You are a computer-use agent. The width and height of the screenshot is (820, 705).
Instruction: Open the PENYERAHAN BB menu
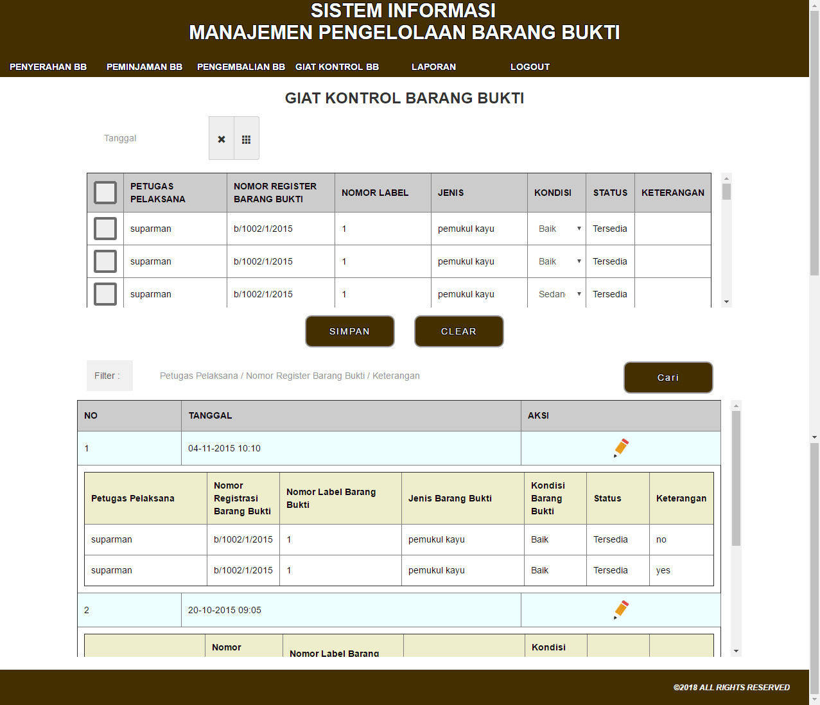tap(48, 67)
